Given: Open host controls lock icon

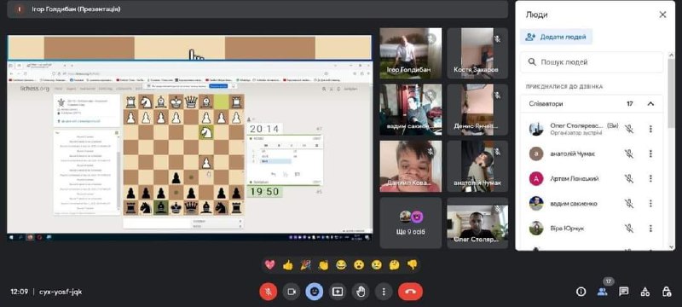Looking at the screenshot, I should click(667, 292).
